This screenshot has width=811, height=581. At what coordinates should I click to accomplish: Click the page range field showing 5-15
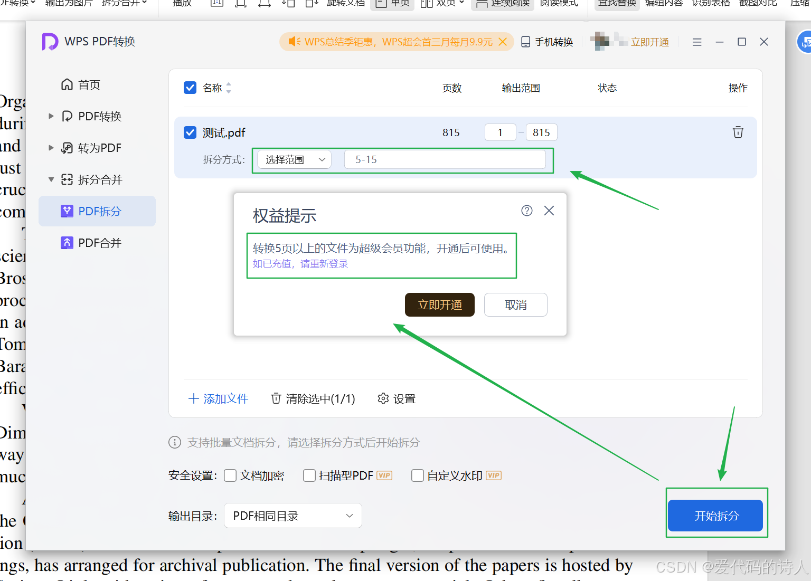pyautogui.click(x=445, y=159)
